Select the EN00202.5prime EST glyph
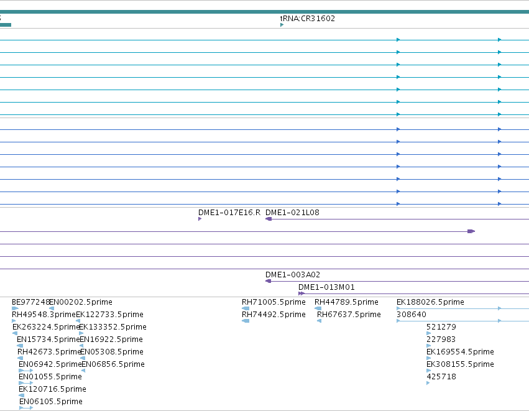 pos(52,308)
